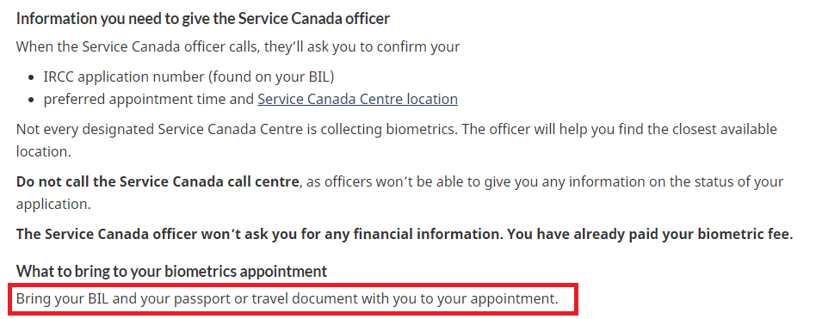The image size is (822, 319).
Task: Click the heading about information for Service Canada officer
Action: [203, 19]
